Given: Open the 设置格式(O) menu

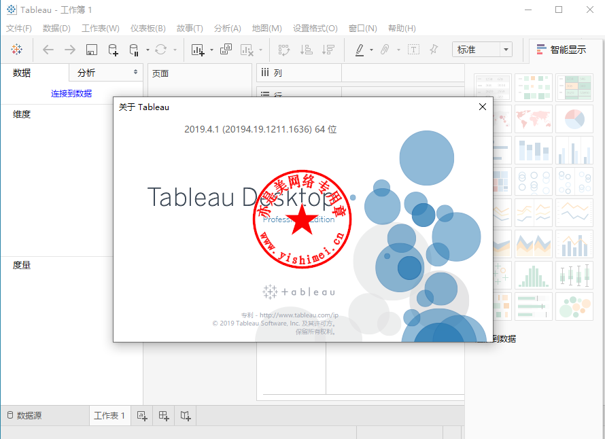Looking at the screenshot, I should (x=315, y=28).
